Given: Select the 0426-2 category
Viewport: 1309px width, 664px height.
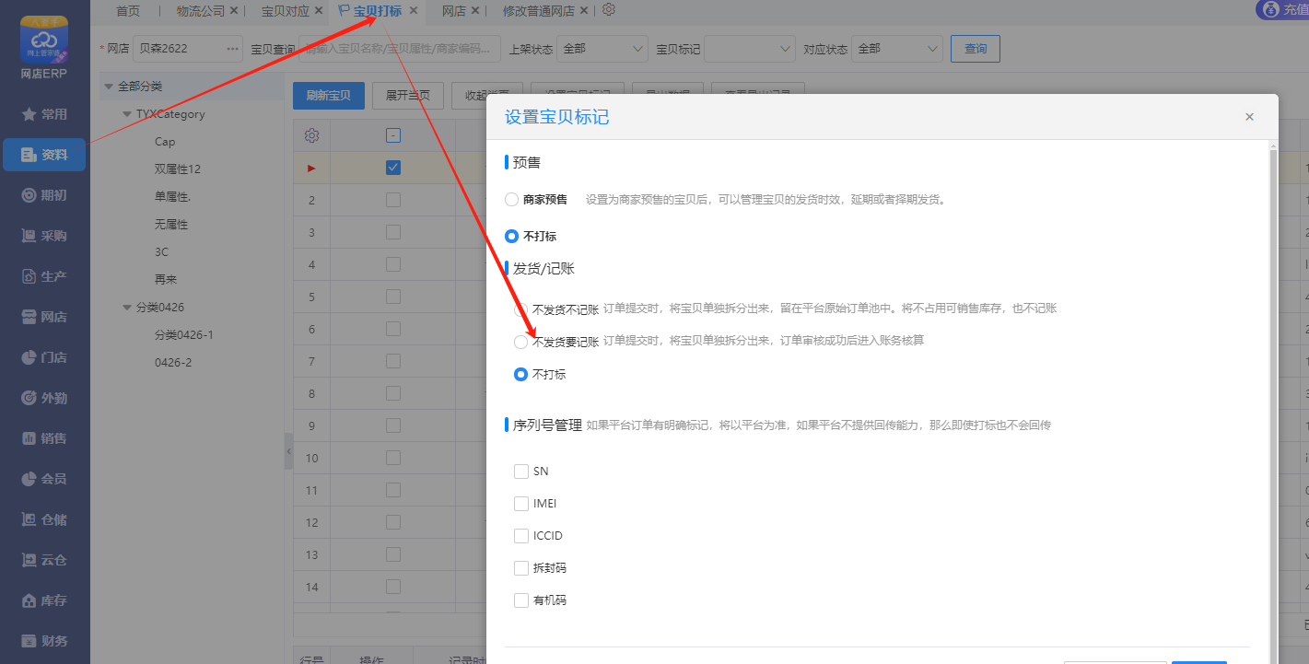Looking at the screenshot, I should coord(173,363).
